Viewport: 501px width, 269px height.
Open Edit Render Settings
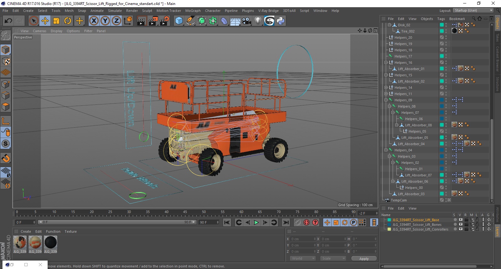(165, 21)
